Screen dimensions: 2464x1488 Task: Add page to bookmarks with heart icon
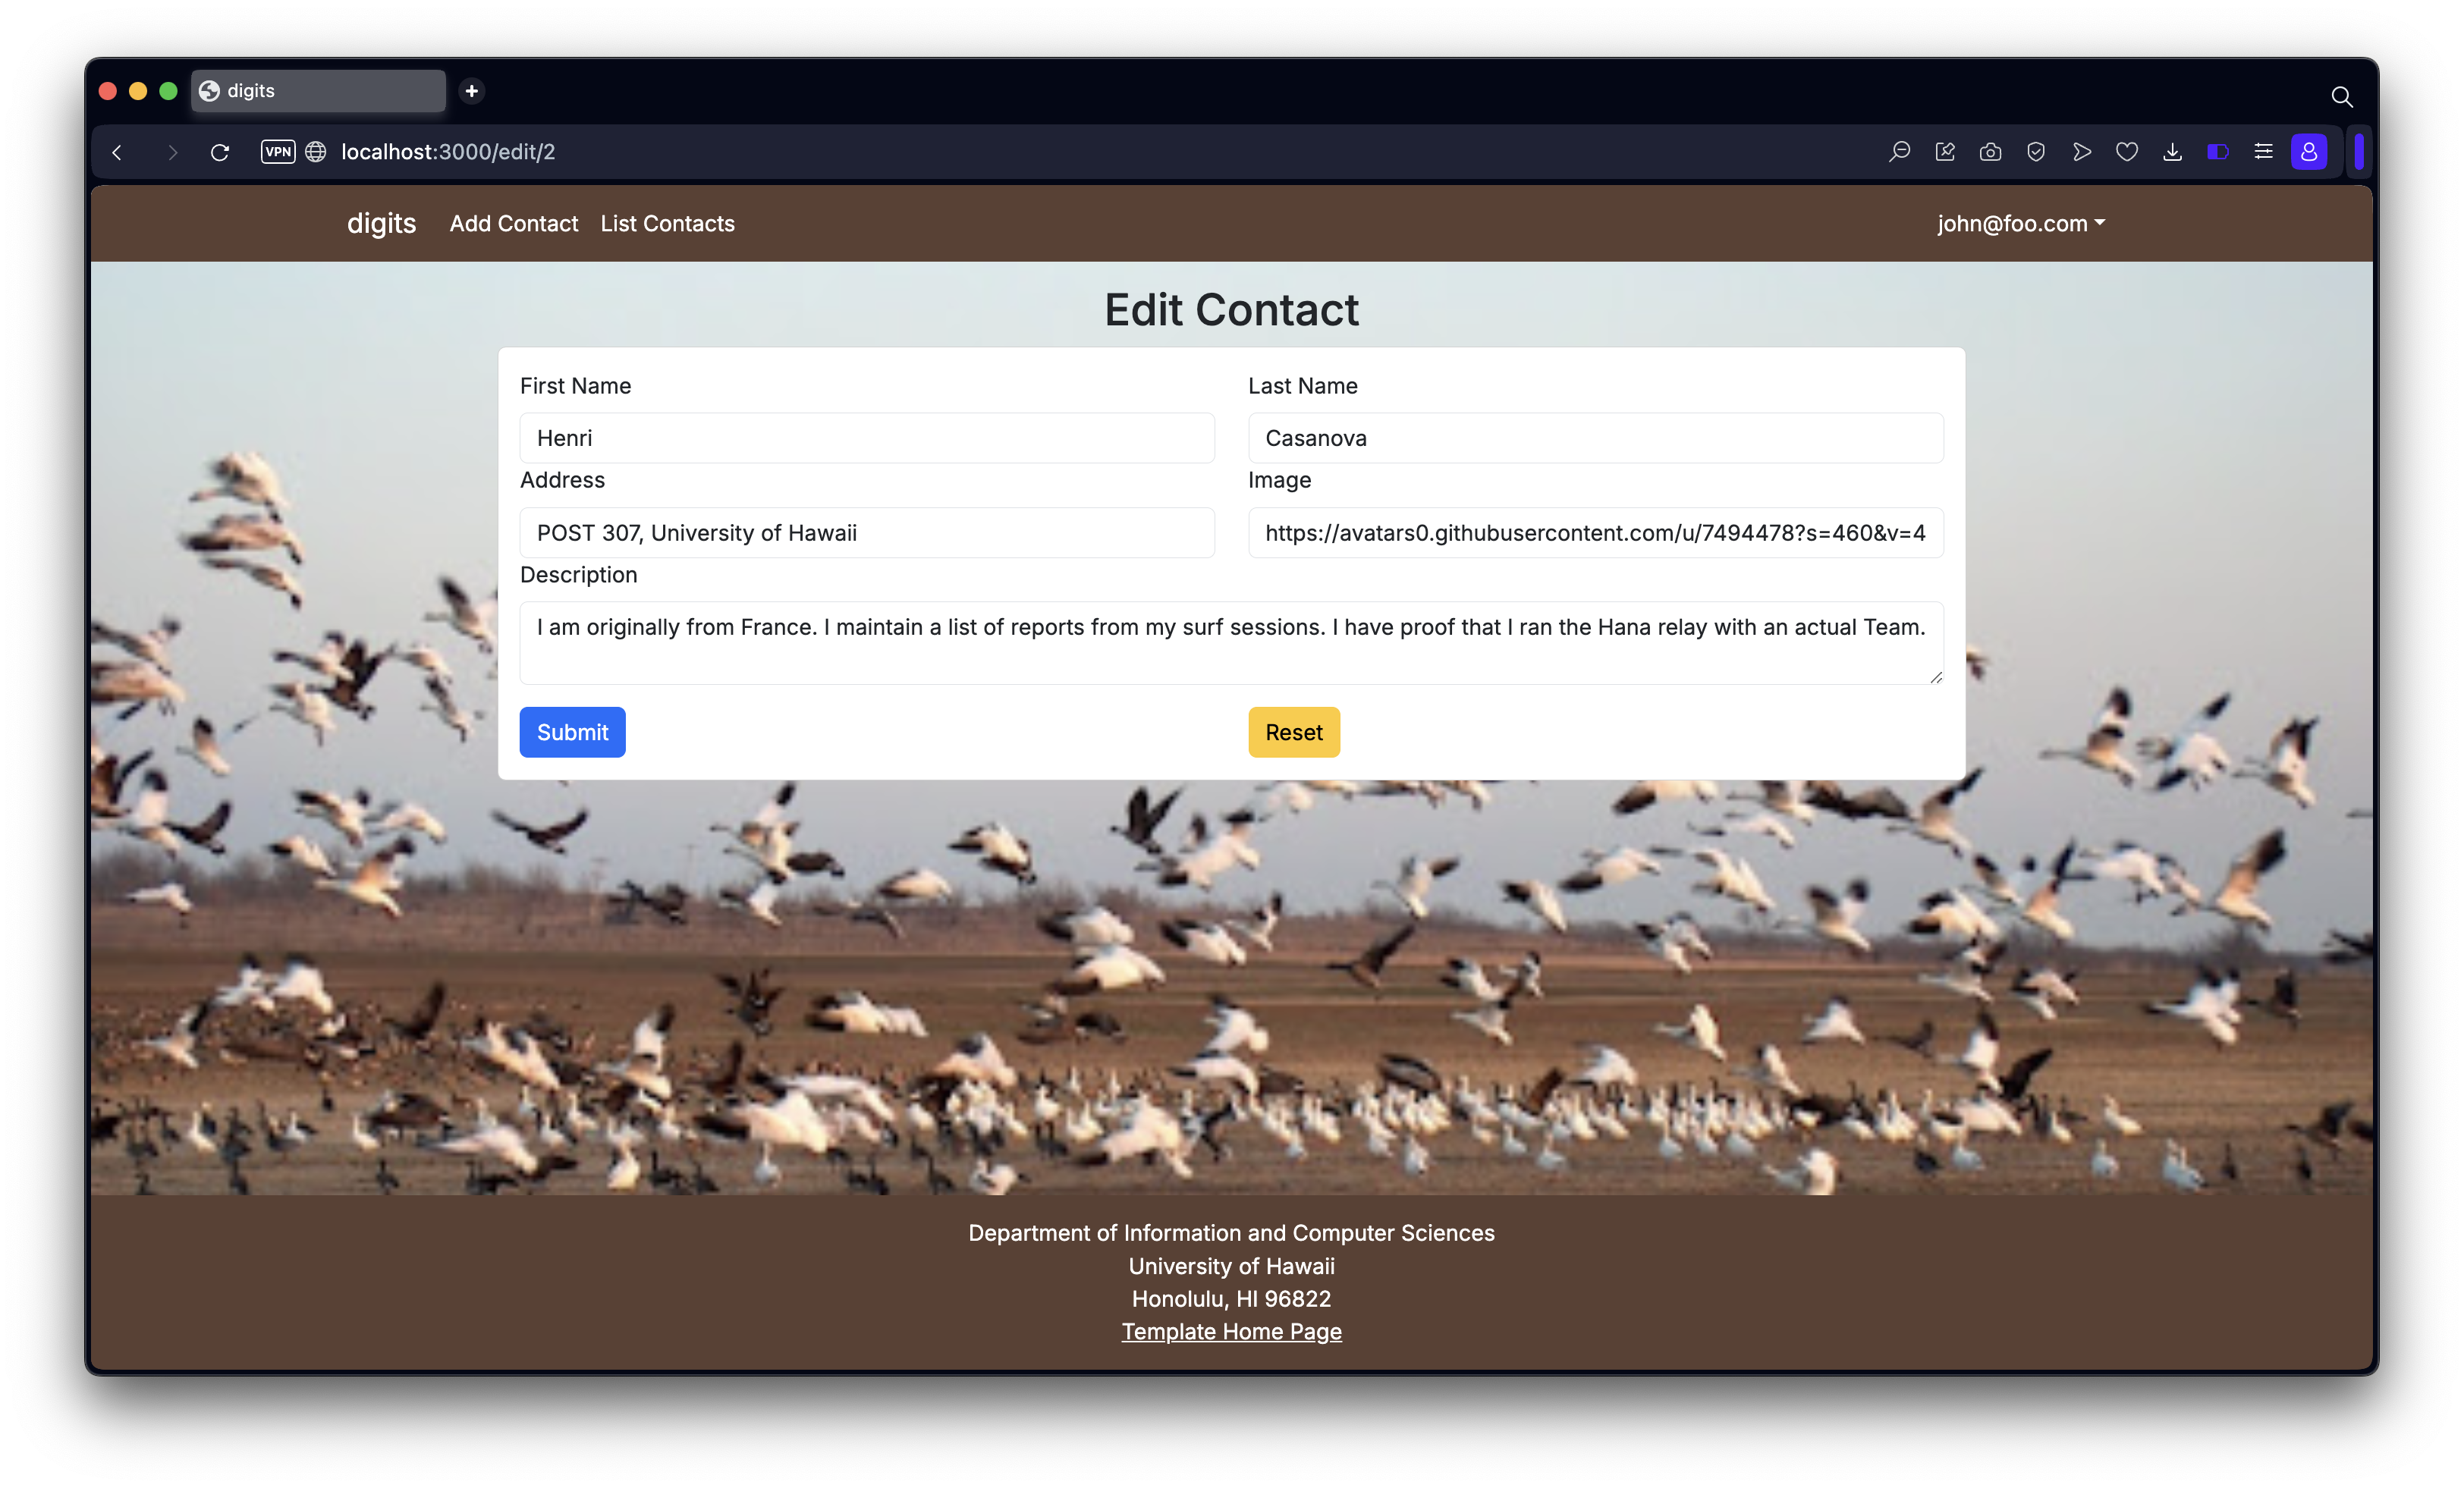click(2127, 152)
